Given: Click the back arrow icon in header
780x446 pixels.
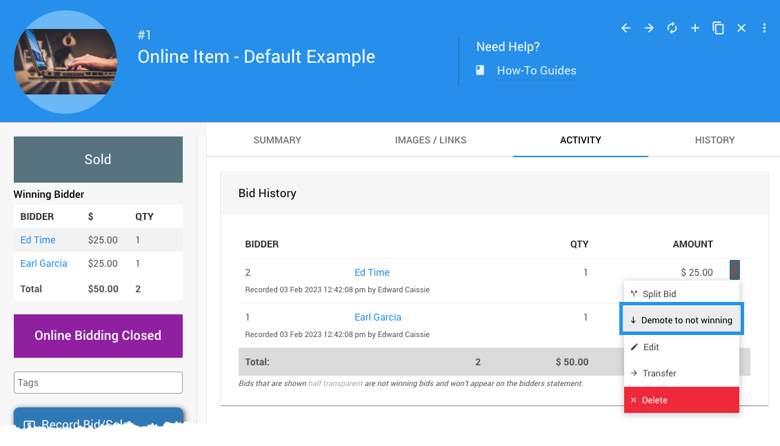Looking at the screenshot, I should tap(626, 28).
